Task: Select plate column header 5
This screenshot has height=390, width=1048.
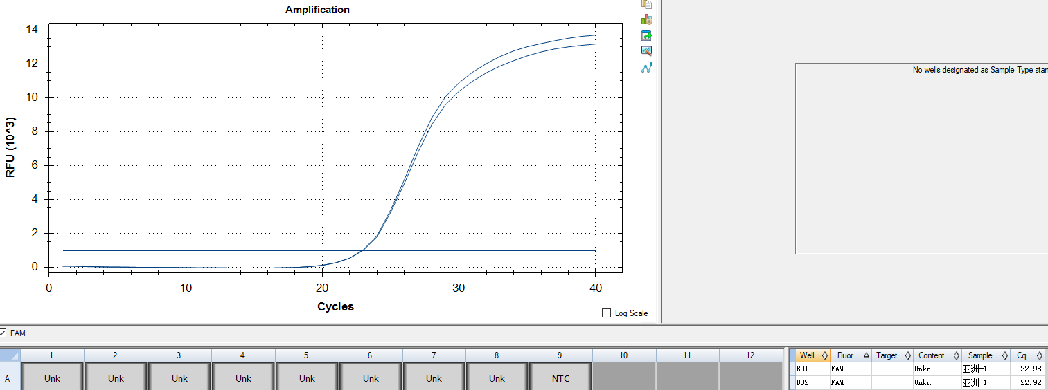Action: [x=306, y=355]
